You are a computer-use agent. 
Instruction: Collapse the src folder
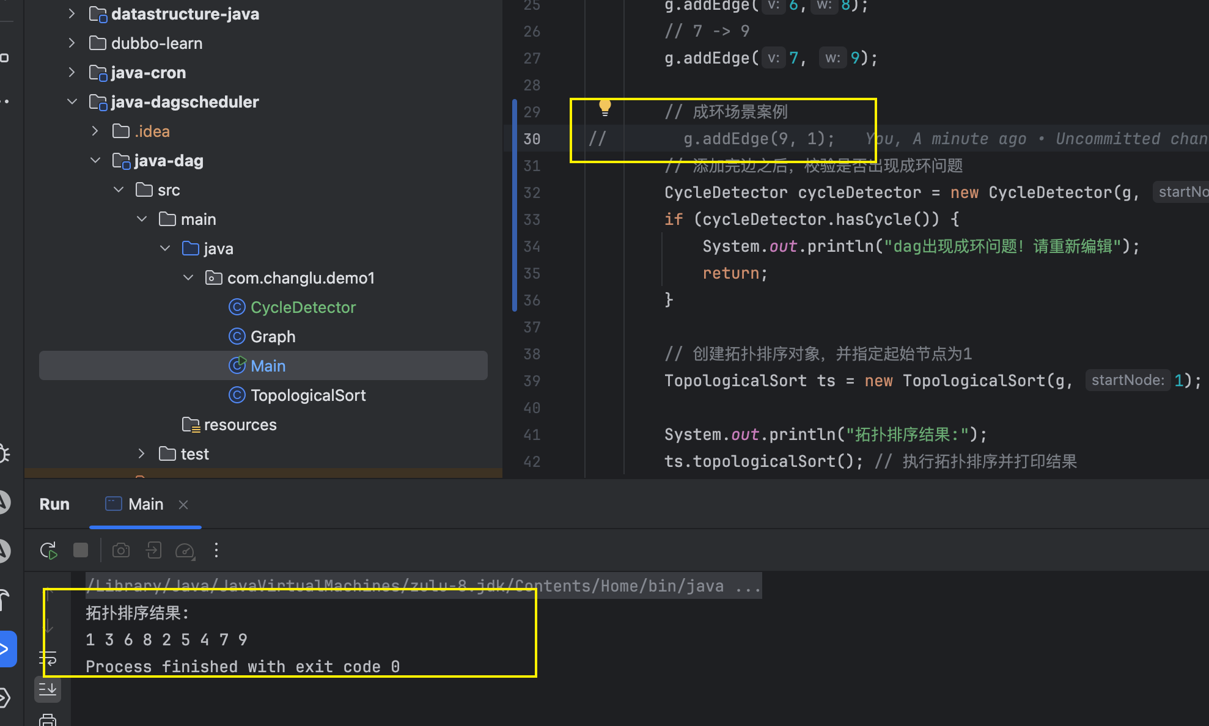[x=119, y=189]
